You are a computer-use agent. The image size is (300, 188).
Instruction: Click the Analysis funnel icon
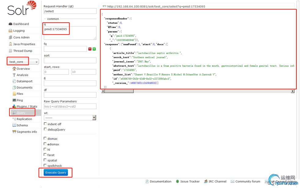point(14,75)
